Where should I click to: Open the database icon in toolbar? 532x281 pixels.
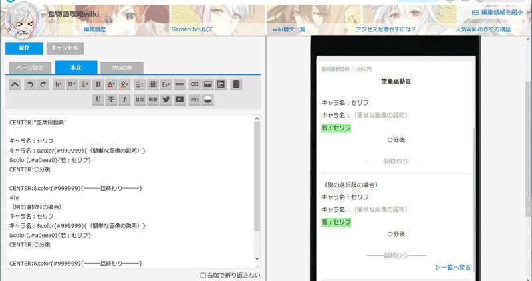(236, 84)
